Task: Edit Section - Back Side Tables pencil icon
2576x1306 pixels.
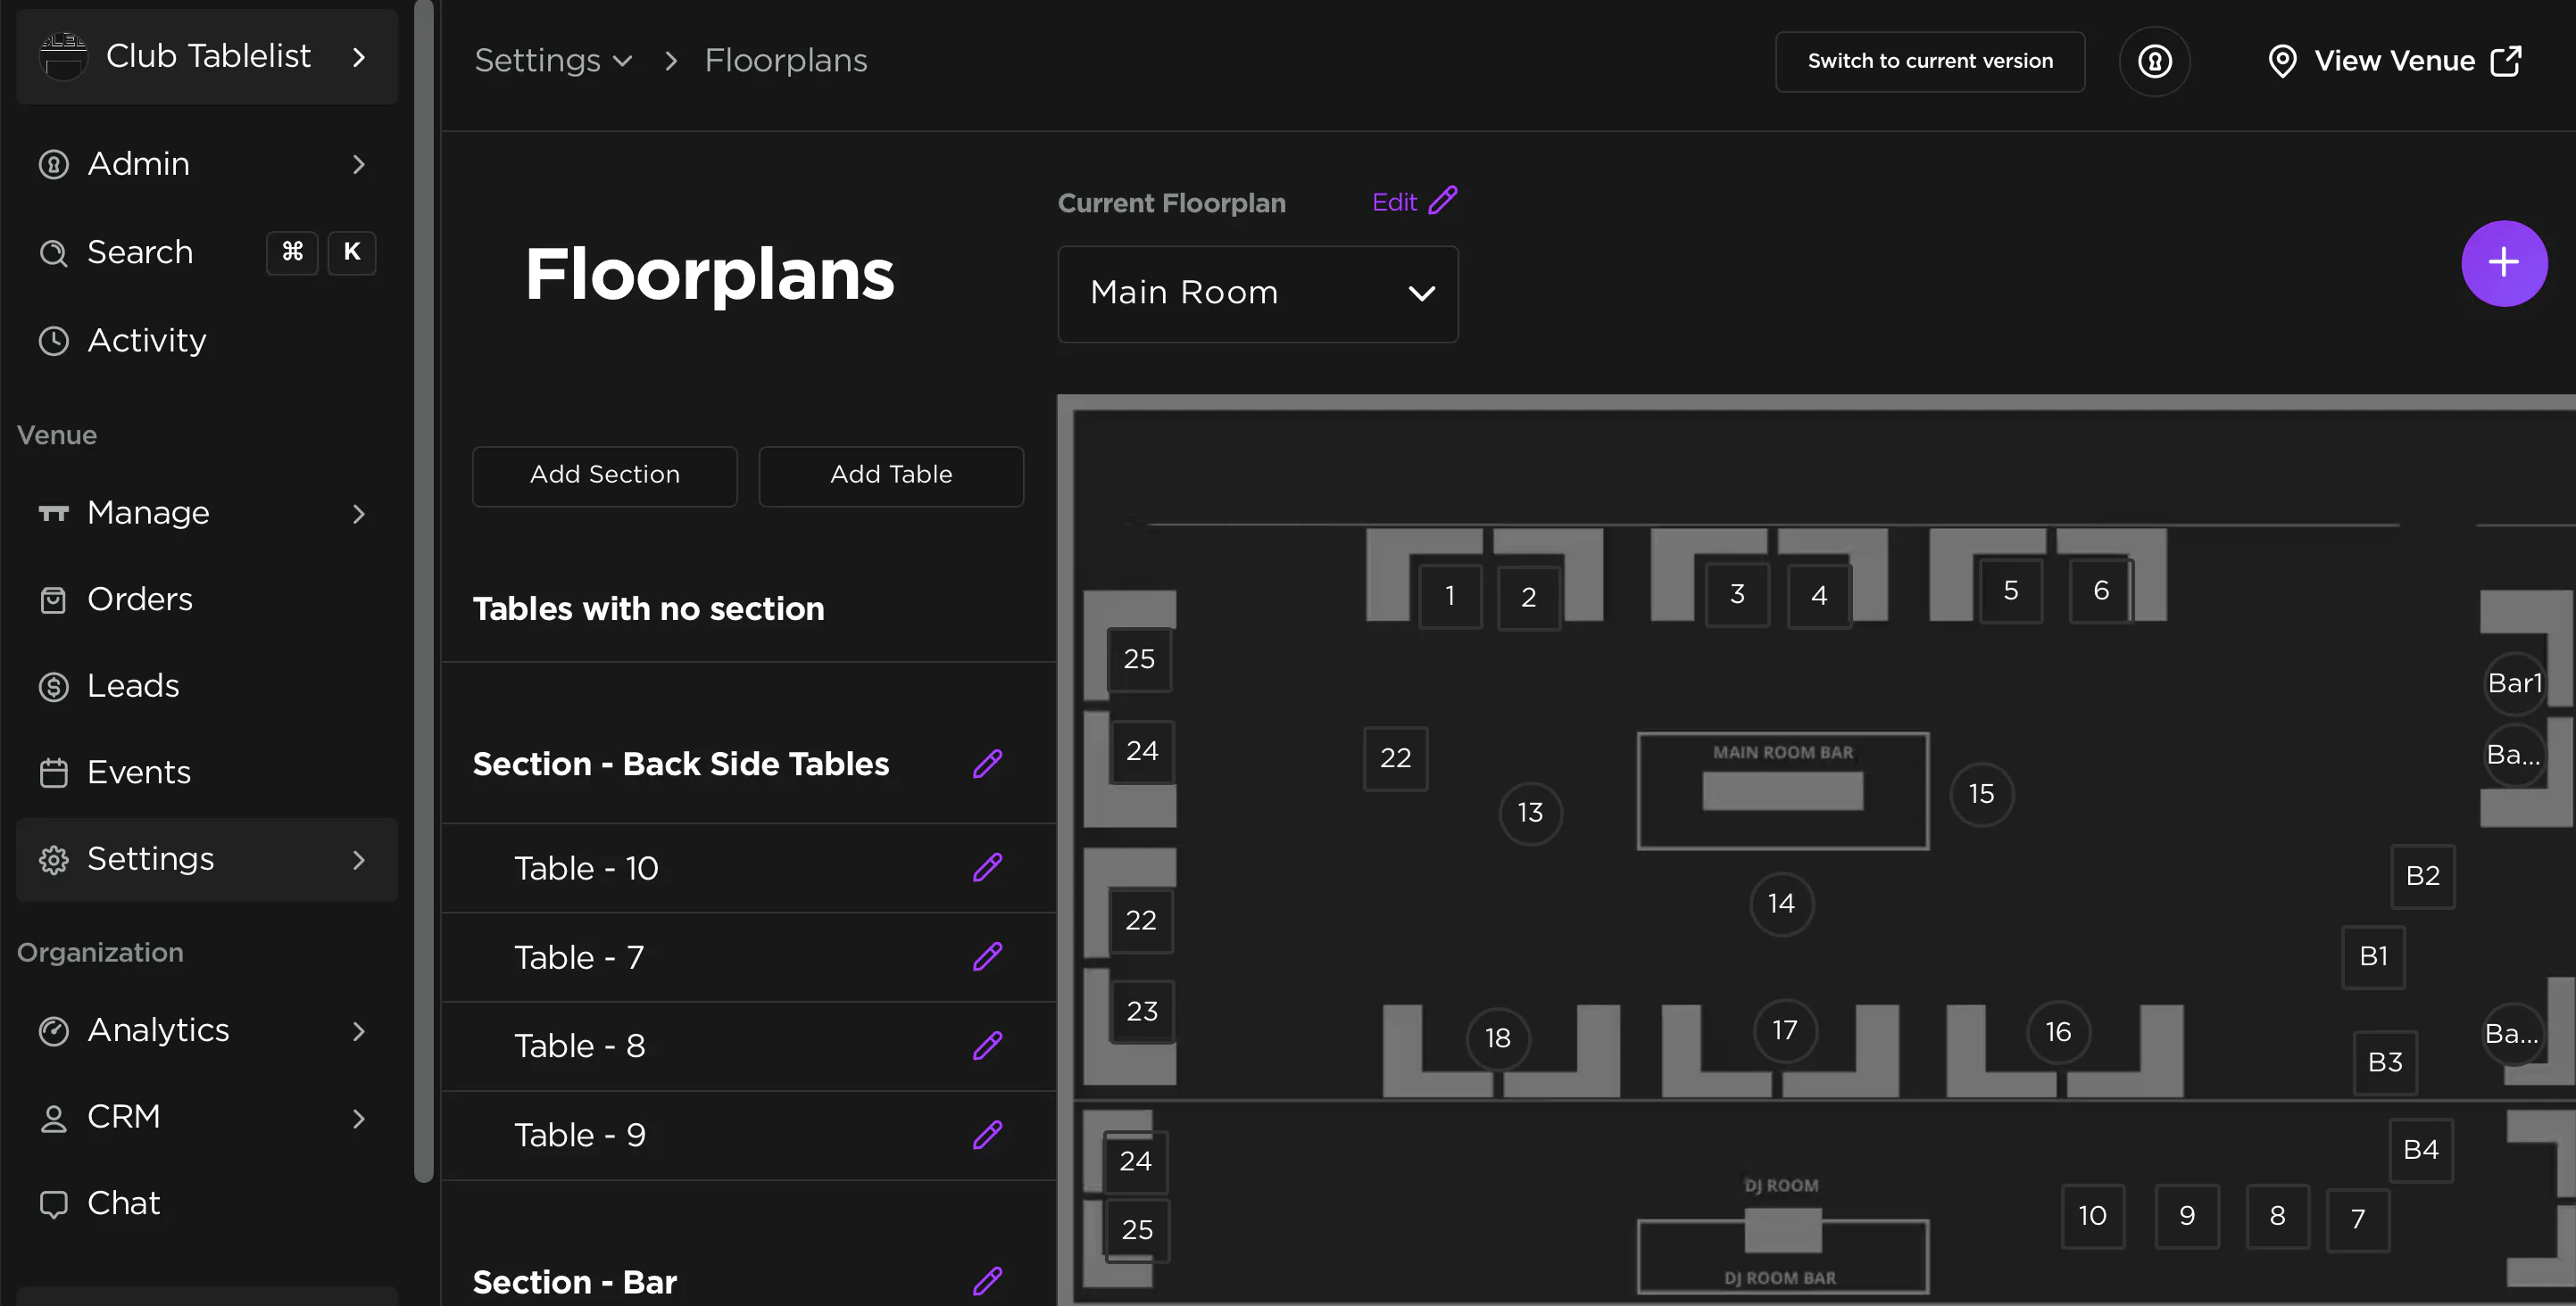Action: 987,764
